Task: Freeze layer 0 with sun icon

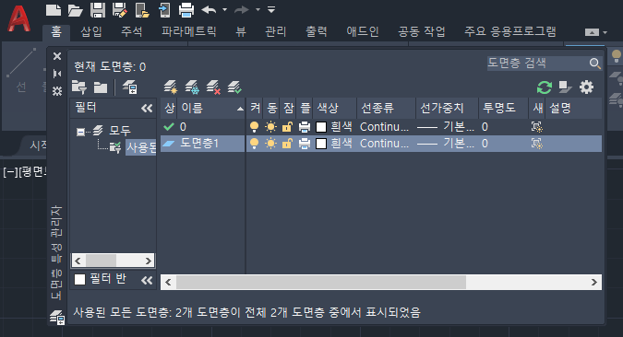Action: pyautogui.click(x=271, y=127)
